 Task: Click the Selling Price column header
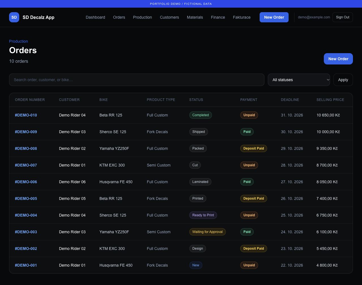(x=330, y=100)
